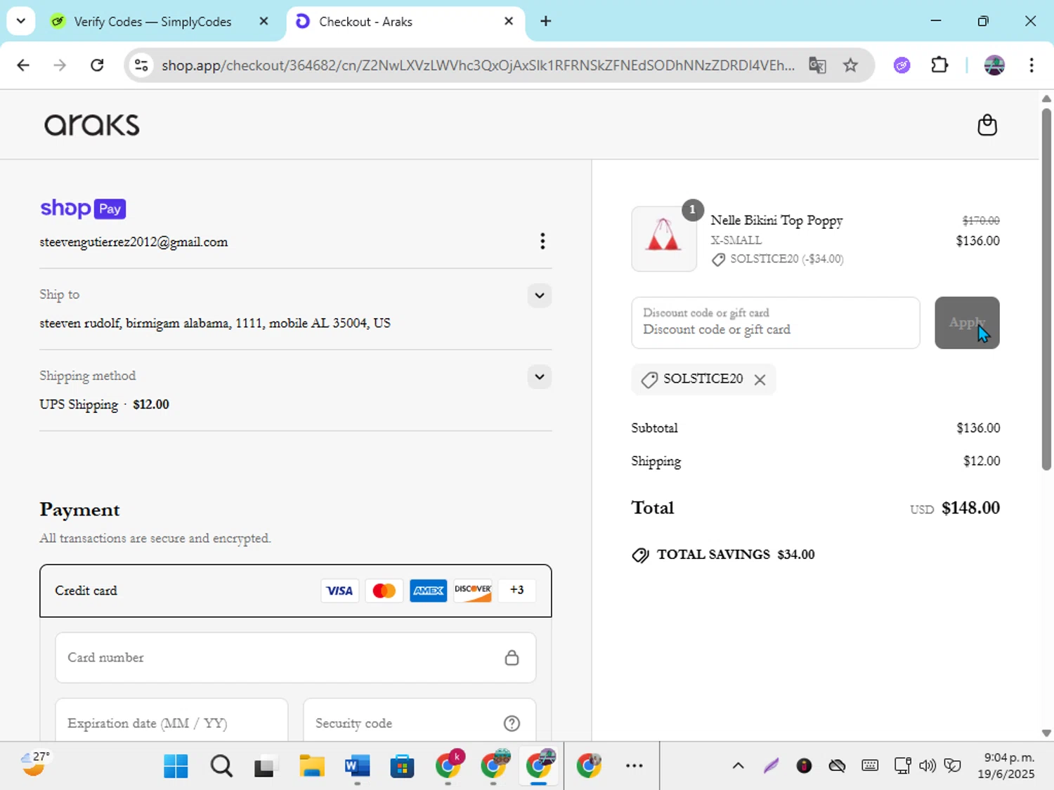Open the three-dot menu beside the email
This screenshot has height=790, width=1054.
[542, 242]
